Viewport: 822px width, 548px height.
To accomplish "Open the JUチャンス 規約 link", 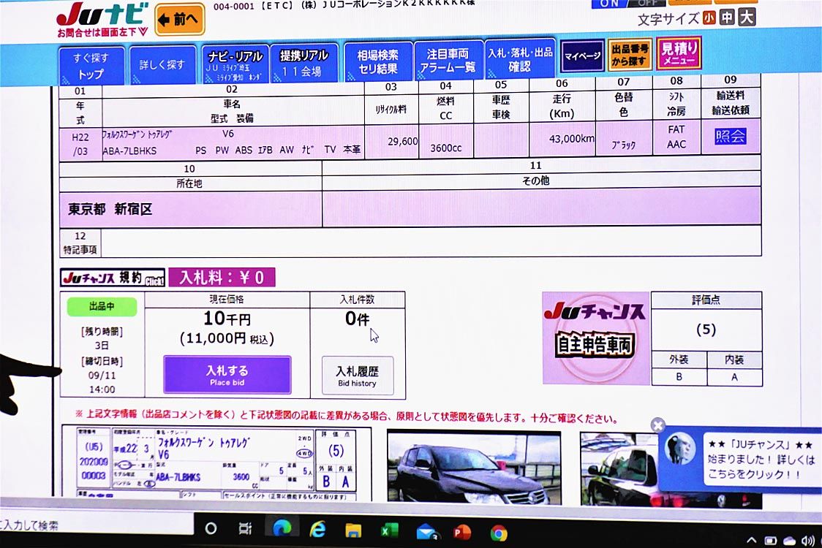I will [113, 278].
